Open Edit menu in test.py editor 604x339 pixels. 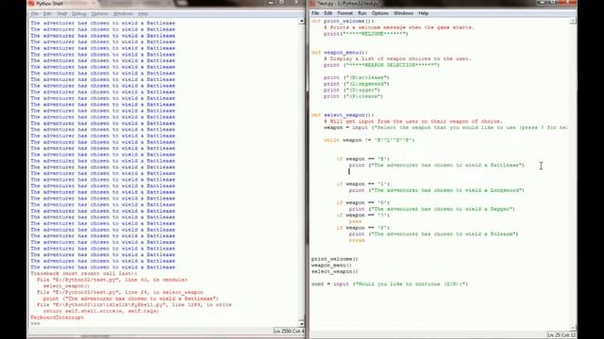pyautogui.click(x=327, y=13)
